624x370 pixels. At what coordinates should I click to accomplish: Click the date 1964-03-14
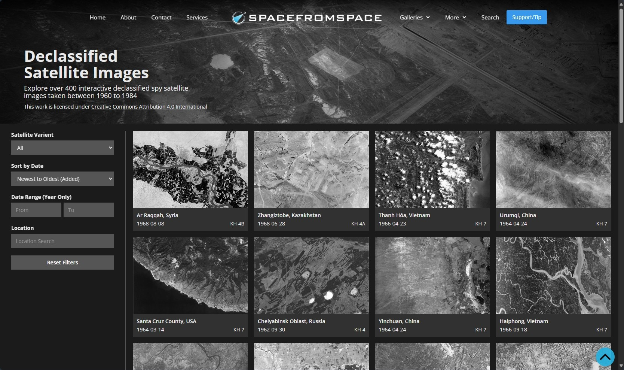(150, 330)
